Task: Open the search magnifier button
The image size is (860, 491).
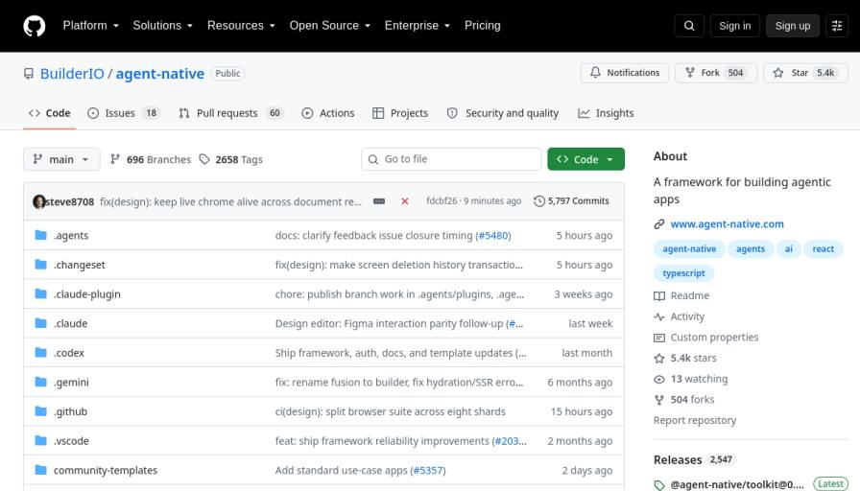Action: [689, 26]
